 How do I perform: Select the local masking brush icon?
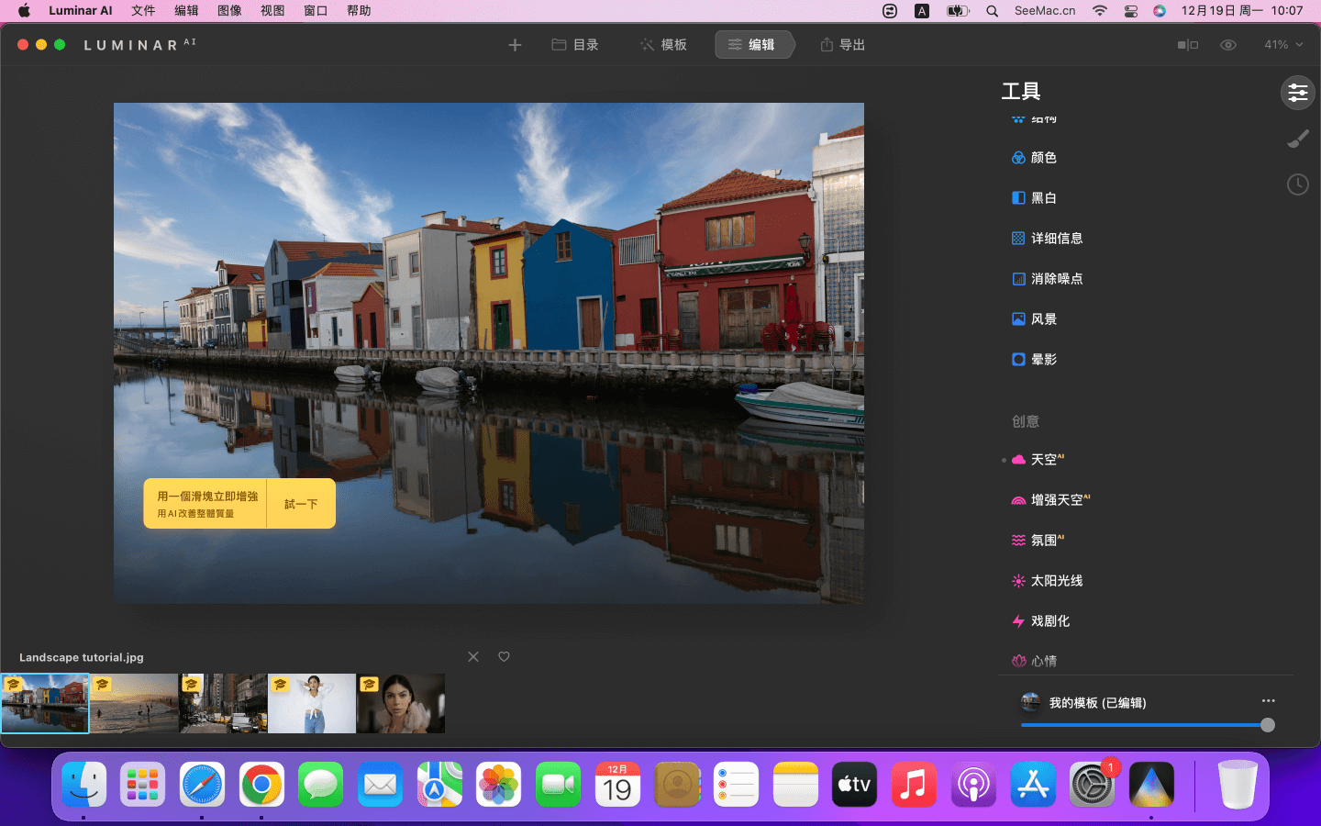(x=1297, y=140)
